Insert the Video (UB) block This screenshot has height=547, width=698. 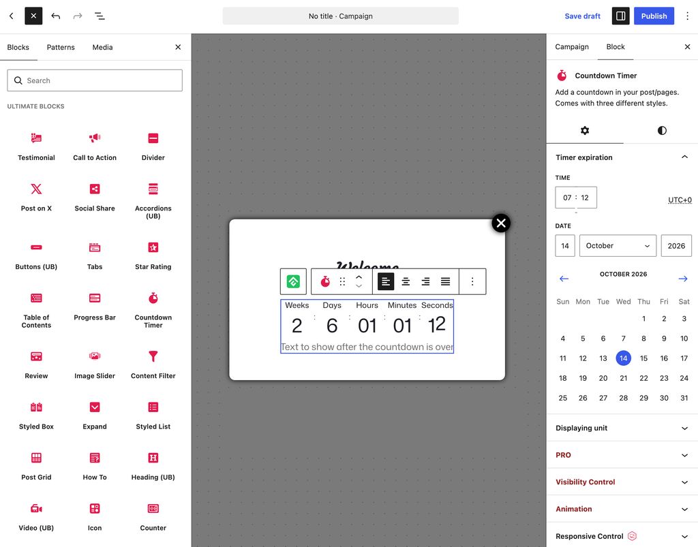36,517
